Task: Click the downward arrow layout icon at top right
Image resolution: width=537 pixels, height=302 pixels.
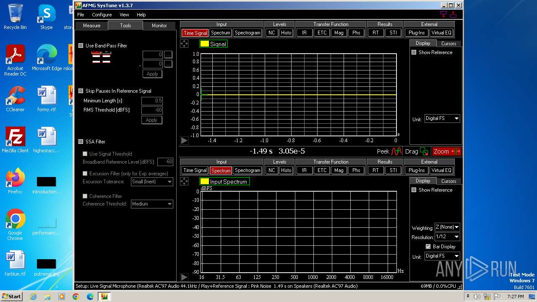Action: pyautogui.click(x=443, y=14)
